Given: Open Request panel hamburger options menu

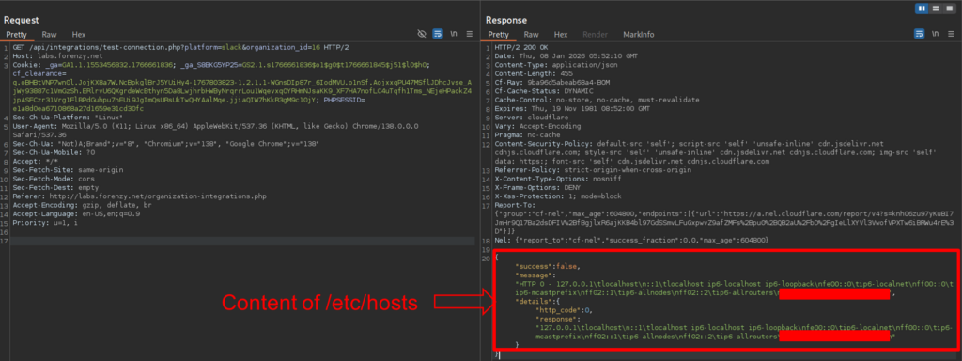Looking at the screenshot, I should click(470, 34).
